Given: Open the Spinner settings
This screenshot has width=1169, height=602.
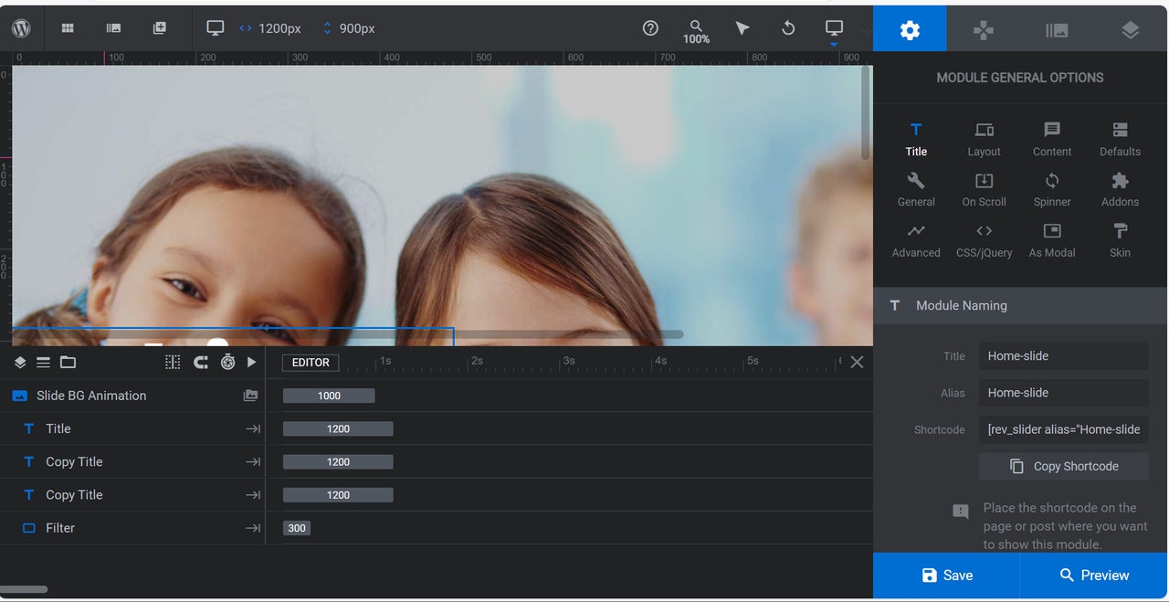Looking at the screenshot, I should [x=1052, y=190].
